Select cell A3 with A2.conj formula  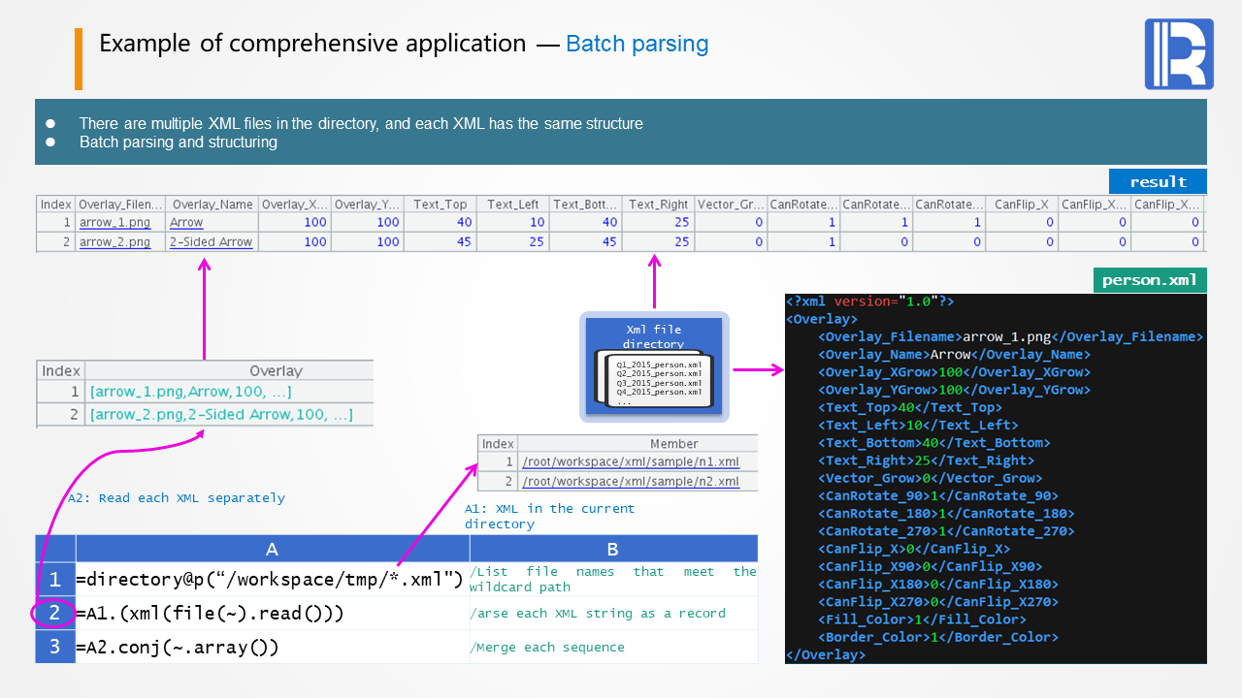[272, 647]
